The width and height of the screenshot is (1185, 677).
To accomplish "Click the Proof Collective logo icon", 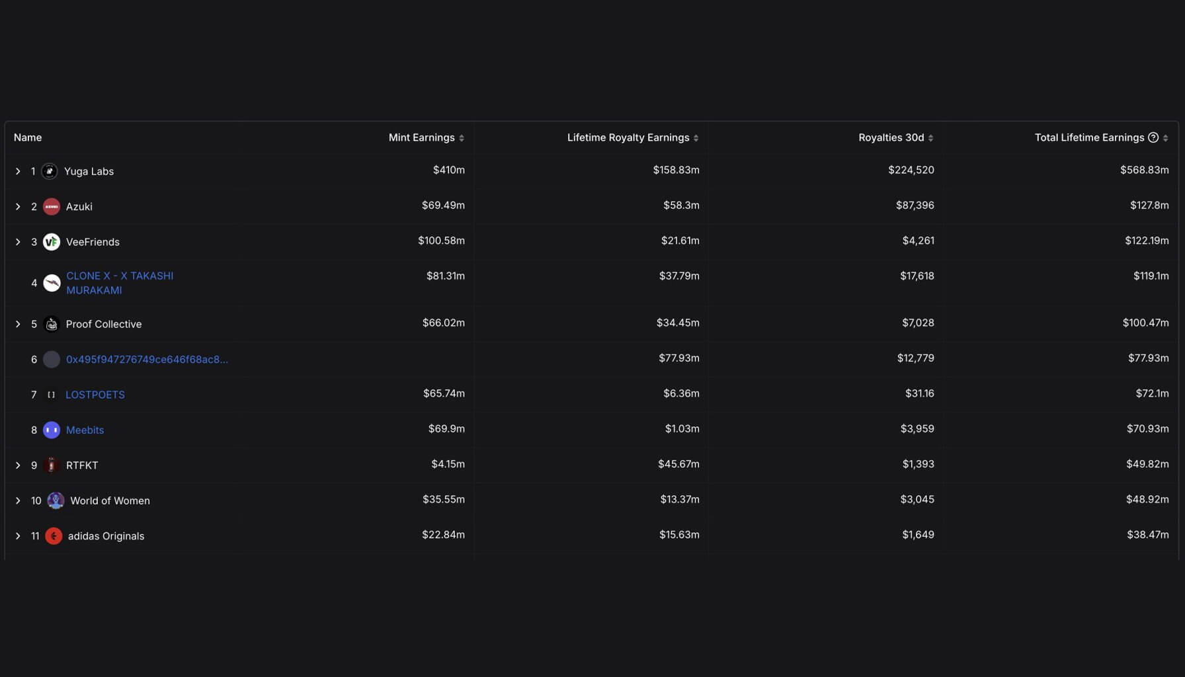I will point(52,324).
